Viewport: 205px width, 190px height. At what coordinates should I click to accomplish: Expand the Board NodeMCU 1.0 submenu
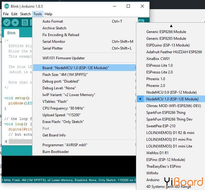pos(84,68)
